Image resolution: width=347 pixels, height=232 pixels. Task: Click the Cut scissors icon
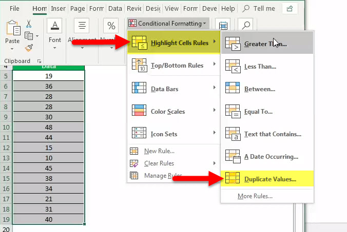coord(29,24)
